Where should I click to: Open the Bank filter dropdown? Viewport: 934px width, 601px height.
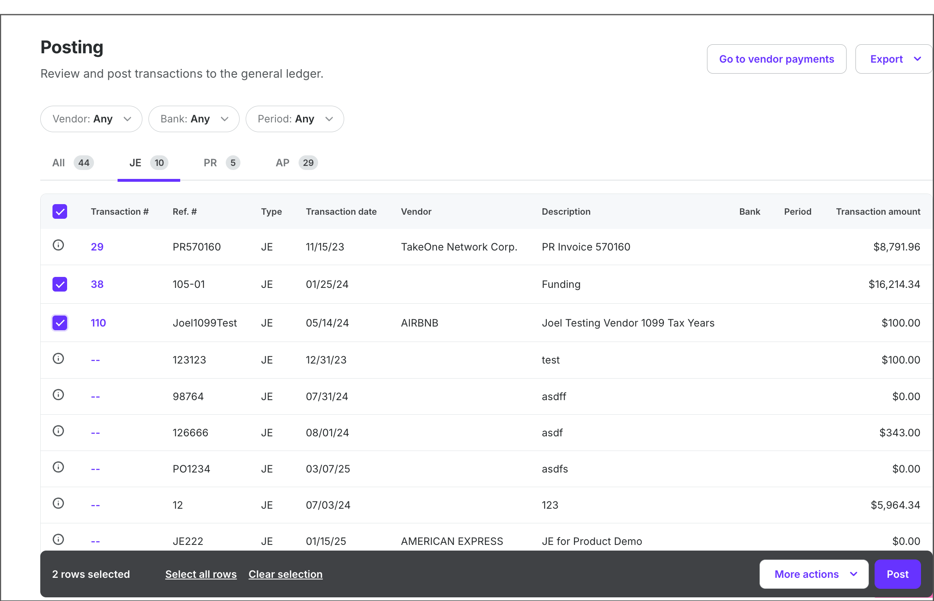pos(194,119)
